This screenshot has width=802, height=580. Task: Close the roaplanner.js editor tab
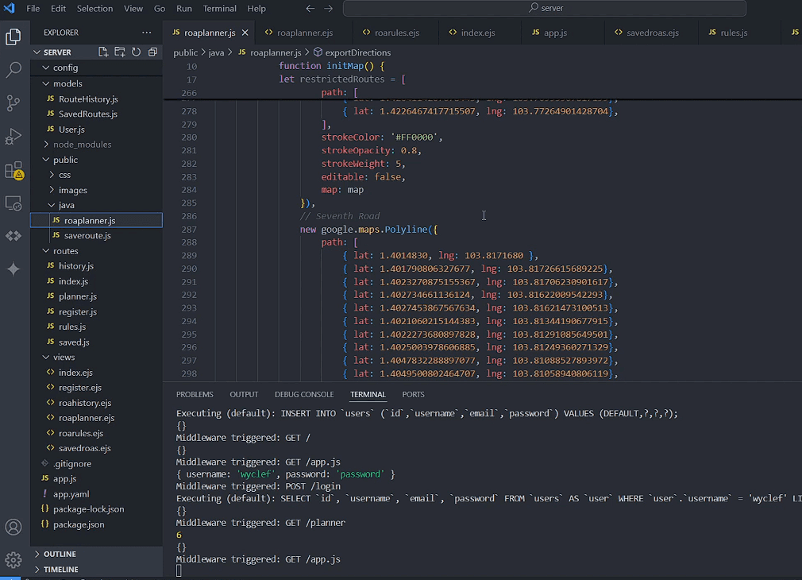(245, 33)
